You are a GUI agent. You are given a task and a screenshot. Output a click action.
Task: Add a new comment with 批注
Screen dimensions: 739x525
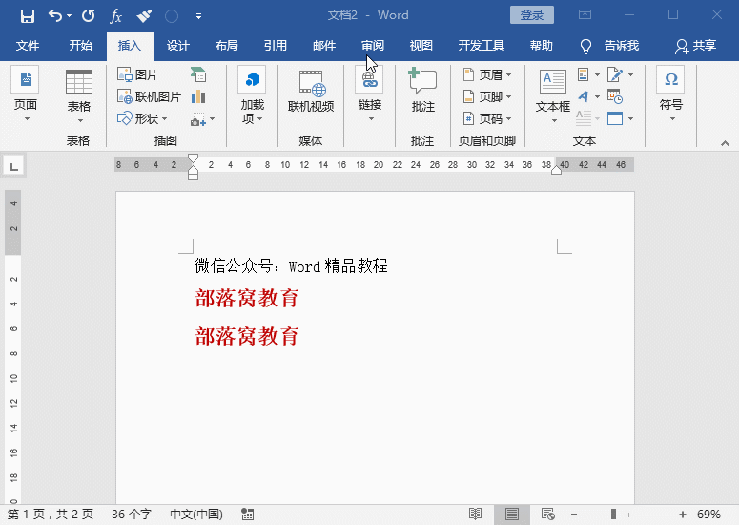click(422, 86)
